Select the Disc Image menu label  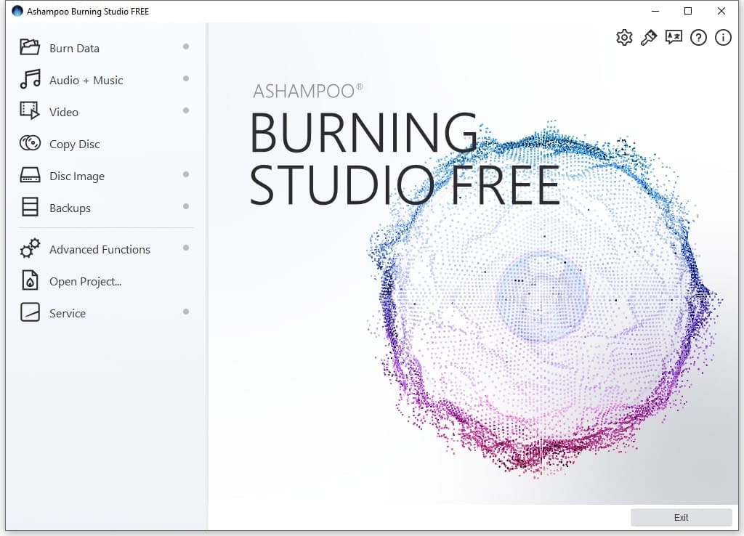coord(76,176)
